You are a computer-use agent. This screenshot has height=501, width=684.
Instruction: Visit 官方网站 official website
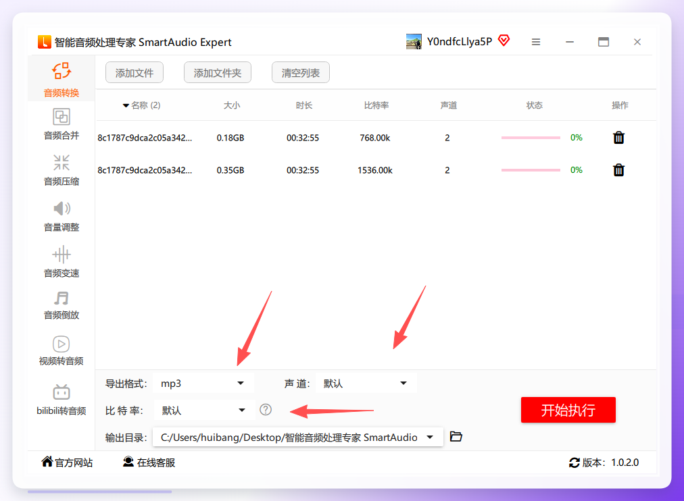(67, 463)
